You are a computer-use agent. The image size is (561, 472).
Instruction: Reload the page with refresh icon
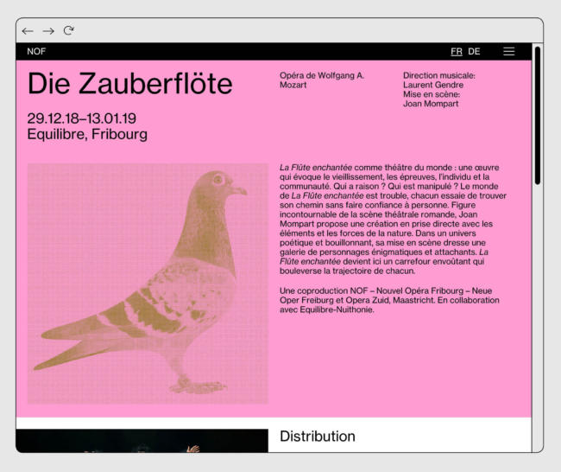[69, 31]
